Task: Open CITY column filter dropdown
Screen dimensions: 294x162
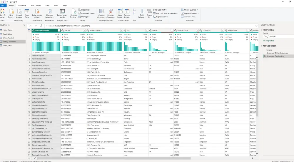Action: (147, 30)
